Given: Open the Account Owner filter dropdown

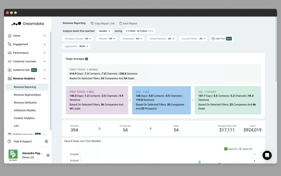Looking at the screenshot, I should [193, 38].
